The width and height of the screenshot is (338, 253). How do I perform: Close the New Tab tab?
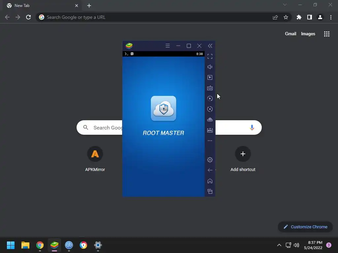tap(76, 6)
